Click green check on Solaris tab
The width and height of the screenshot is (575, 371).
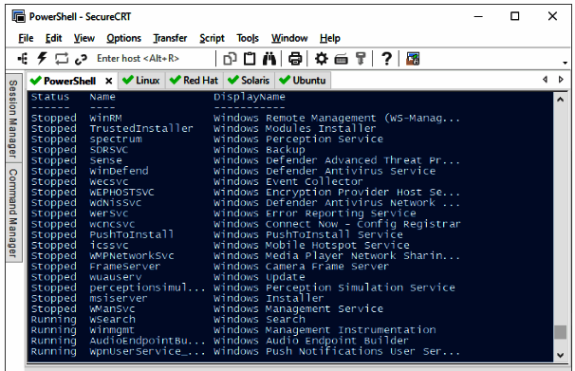233,80
